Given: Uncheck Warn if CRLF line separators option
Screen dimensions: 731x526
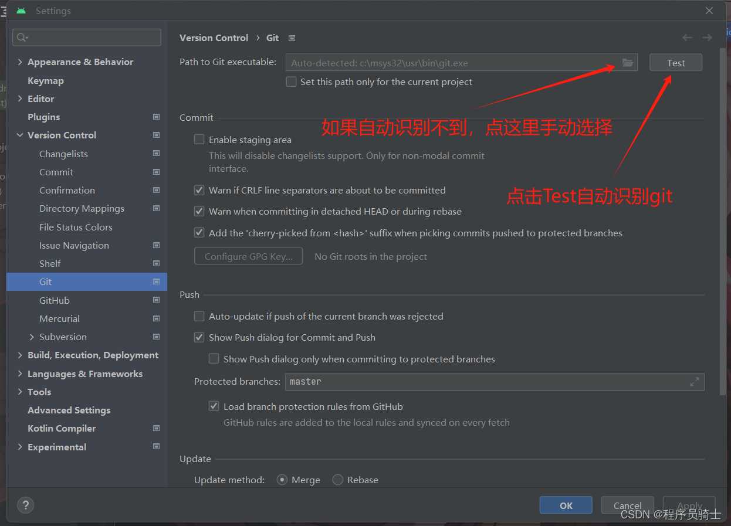Looking at the screenshot, I should [x=199, y=190].
